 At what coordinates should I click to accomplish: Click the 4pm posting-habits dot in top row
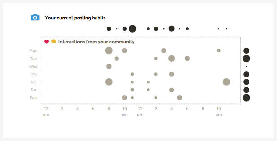point(171,29)
